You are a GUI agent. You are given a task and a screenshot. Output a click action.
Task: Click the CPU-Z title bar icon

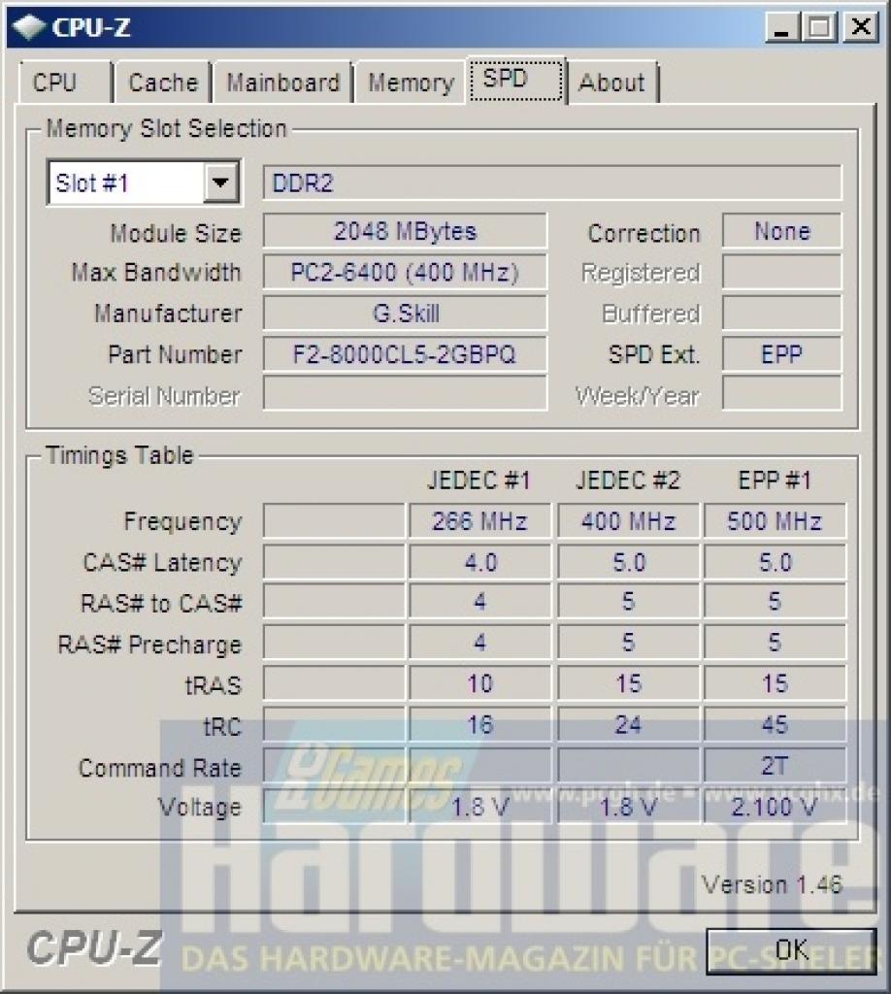[x=28, y=26]
